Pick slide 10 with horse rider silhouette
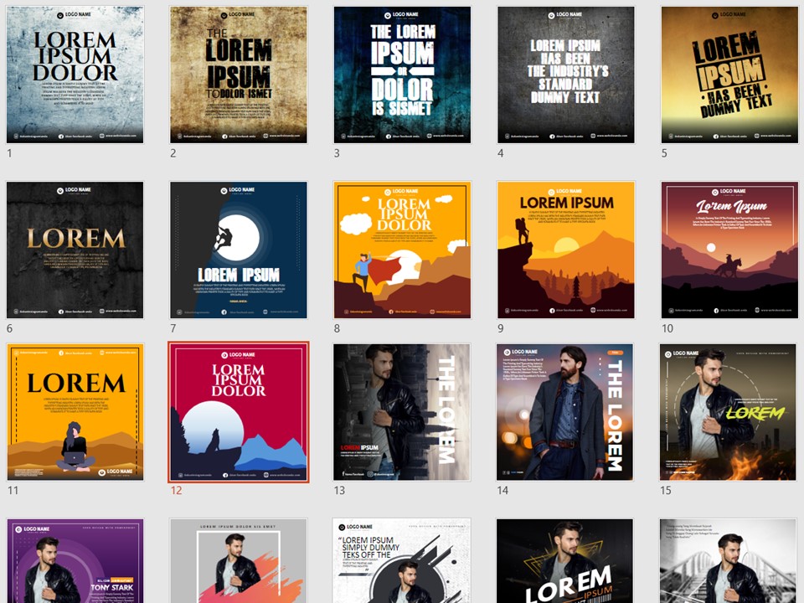Image resolution: width=804 pixels, height=603 pixels. click(x=729, y=250)
